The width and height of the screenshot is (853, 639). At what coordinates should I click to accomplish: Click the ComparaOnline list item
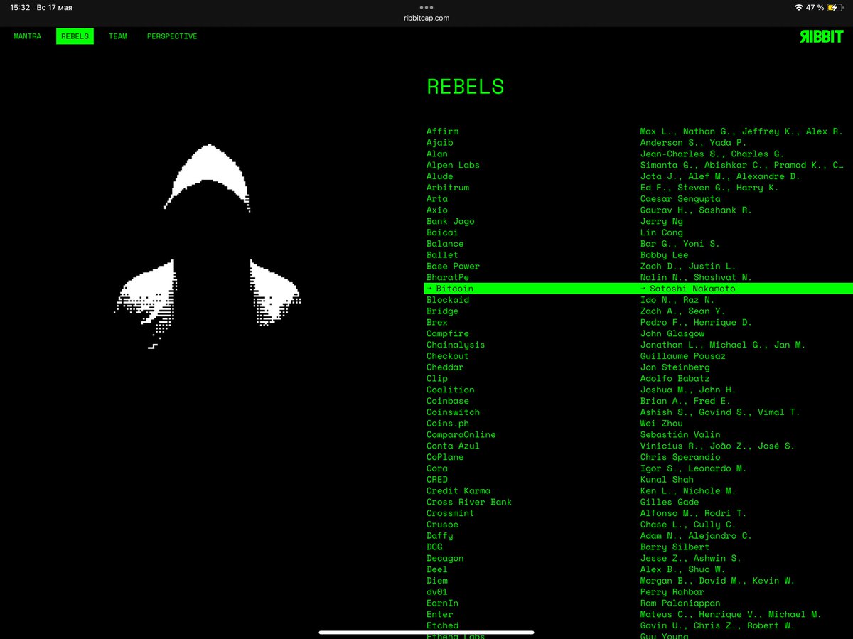pos(461,435)
